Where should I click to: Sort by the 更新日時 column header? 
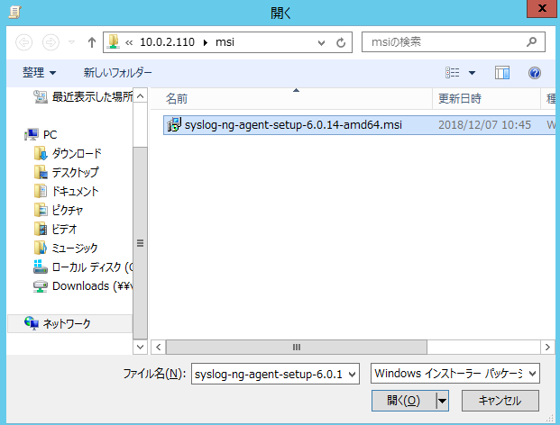486,98
